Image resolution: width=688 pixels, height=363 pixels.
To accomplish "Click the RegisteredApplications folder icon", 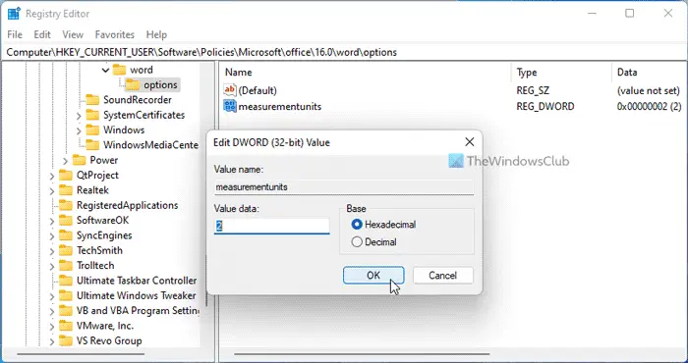I will coord(66,205).
